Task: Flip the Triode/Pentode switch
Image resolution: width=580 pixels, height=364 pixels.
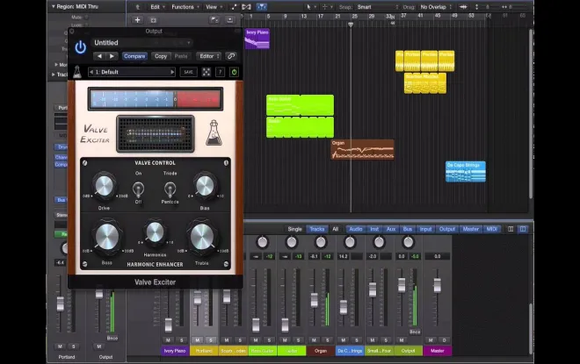Action: [x=170, y=189]
